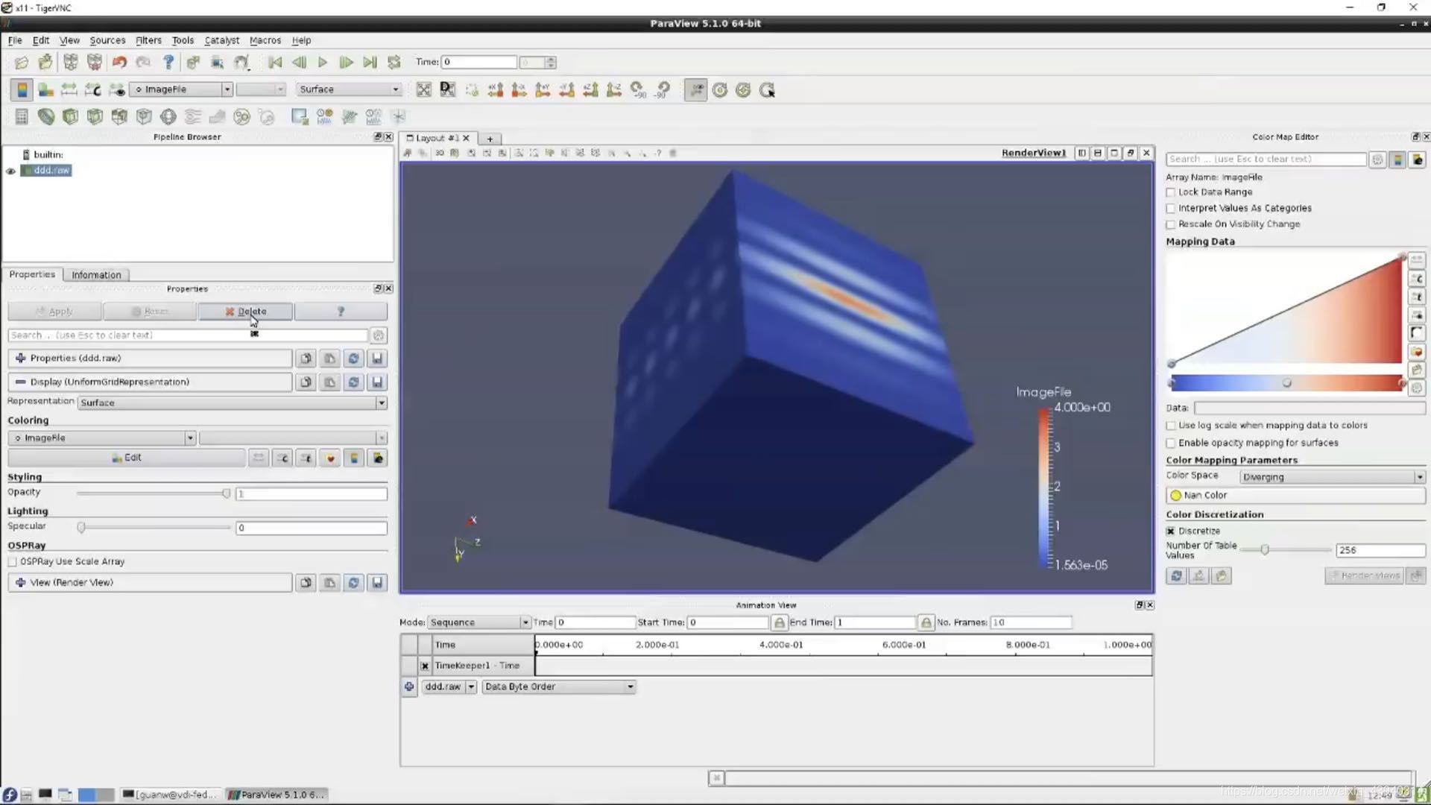Toggle color legend visibility icon

coord(22,90)
